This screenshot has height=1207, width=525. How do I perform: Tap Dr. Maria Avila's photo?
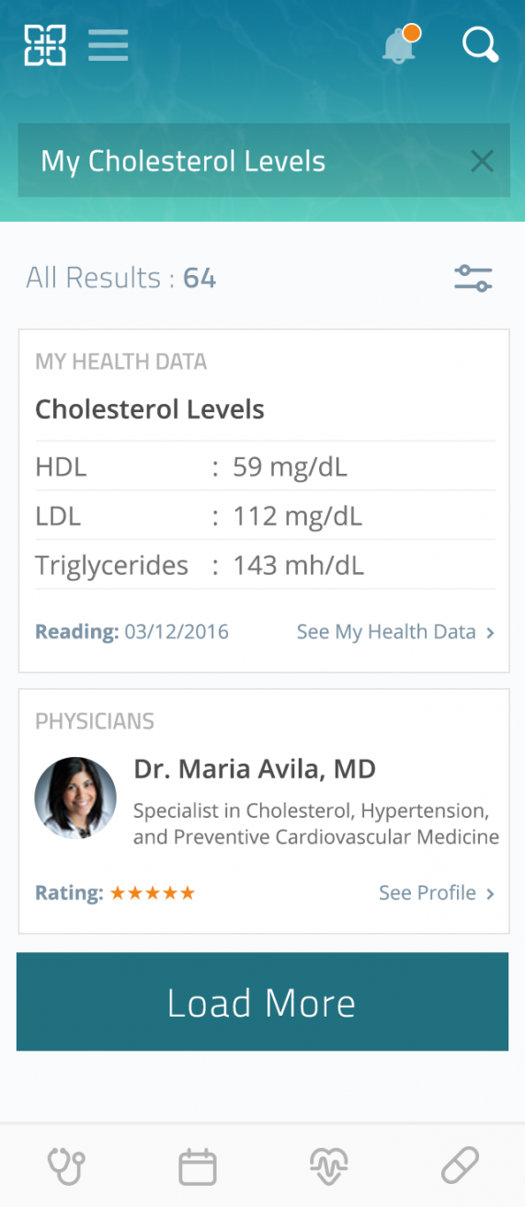pyautogui.click(x=75, y=798)
